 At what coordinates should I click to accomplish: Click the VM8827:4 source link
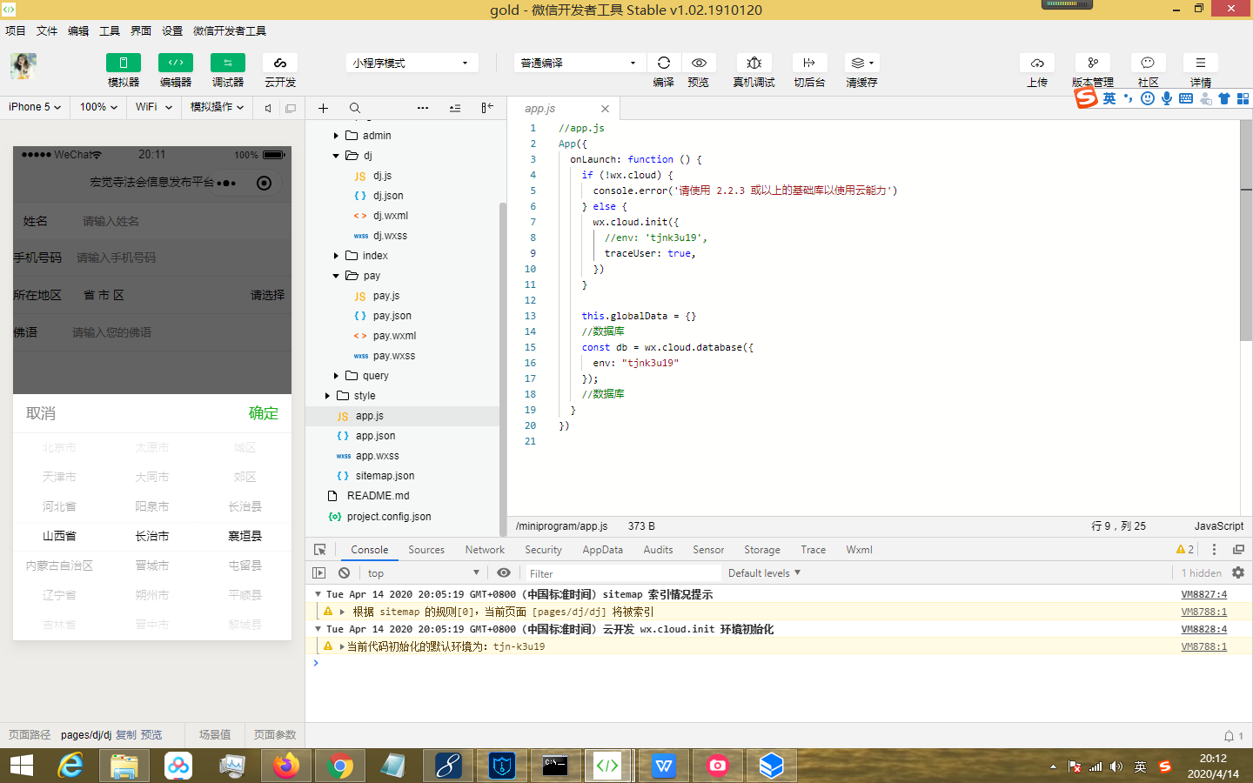pos(1204,594)
